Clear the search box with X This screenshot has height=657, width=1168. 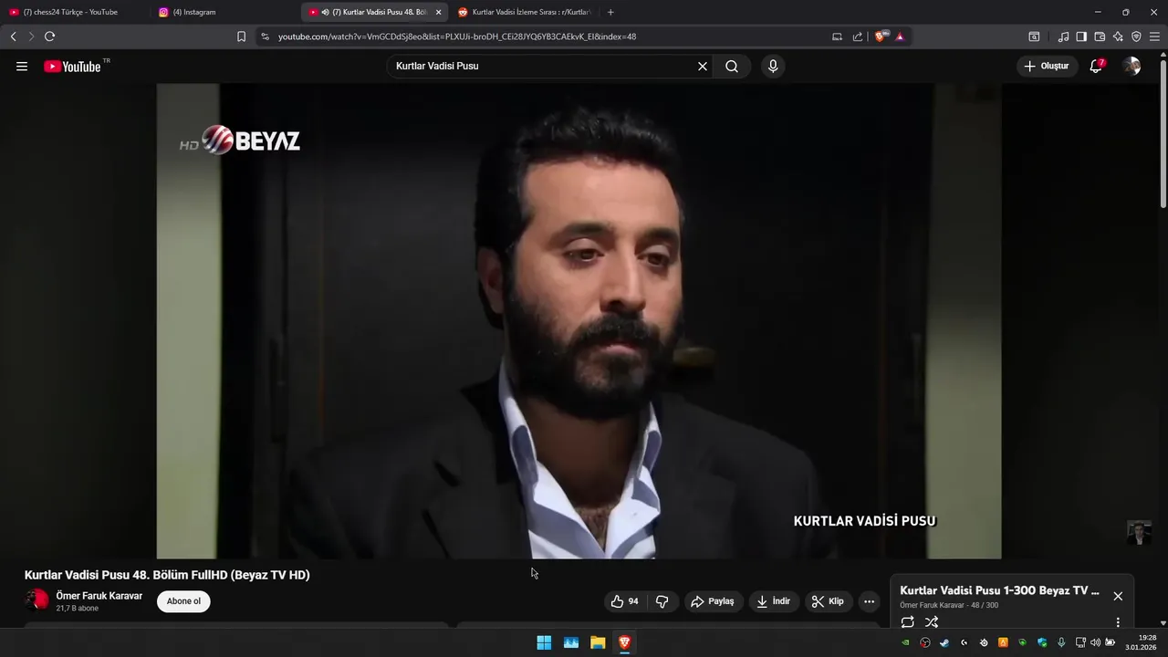[x=703, y=67]
